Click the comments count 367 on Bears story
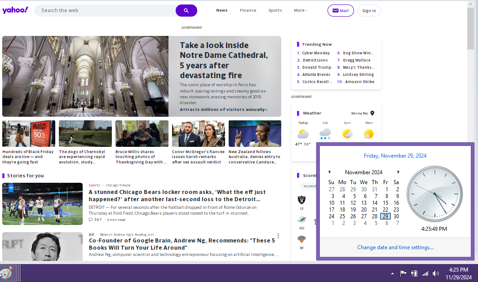The width and height of the screenshot is (478, 282). (95, 220)
